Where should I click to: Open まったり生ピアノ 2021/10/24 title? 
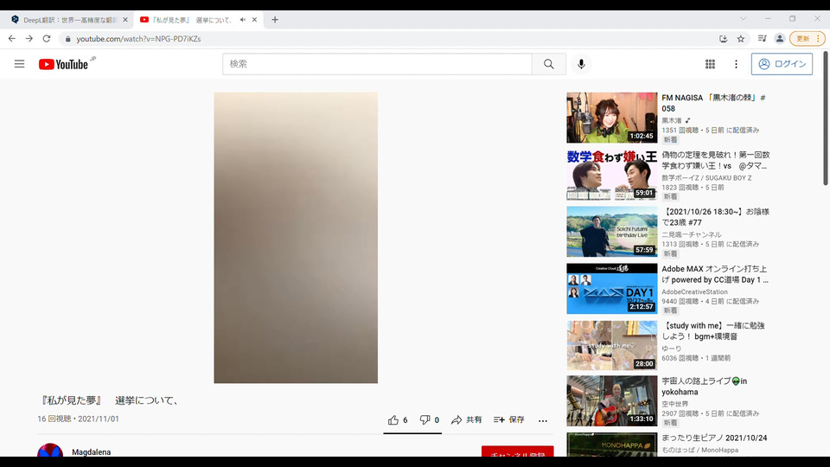[x=714, y=438]
